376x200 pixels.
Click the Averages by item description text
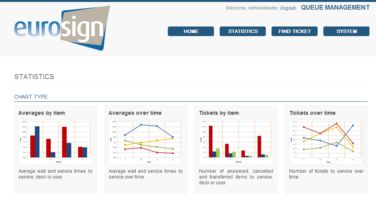pos(55,174)
